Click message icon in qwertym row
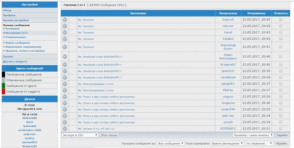 point(65,71)
